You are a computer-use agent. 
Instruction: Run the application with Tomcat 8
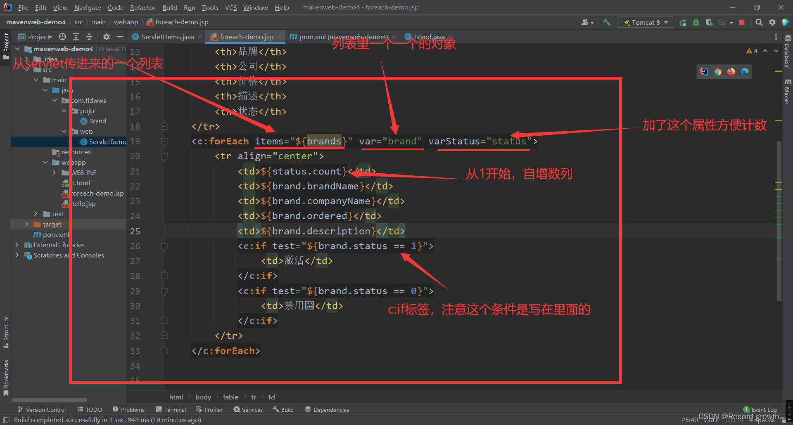(x=683, y=22)
